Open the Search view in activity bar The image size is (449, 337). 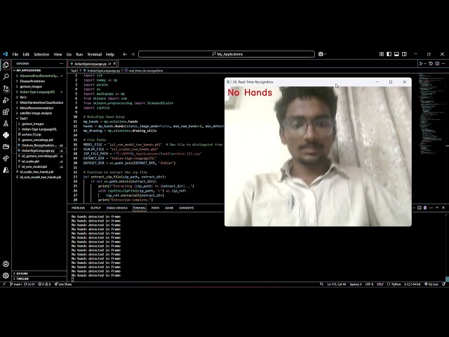click(6, 77)
